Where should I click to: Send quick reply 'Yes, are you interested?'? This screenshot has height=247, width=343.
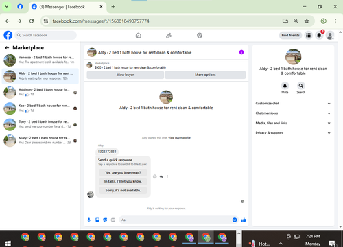click(x=123, y=173)
